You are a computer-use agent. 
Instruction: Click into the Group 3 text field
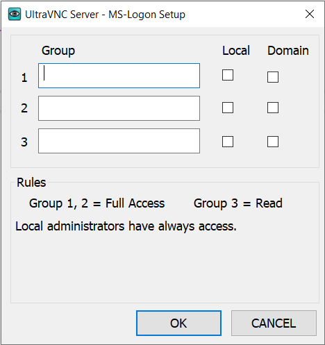click(x=119, y=141)
